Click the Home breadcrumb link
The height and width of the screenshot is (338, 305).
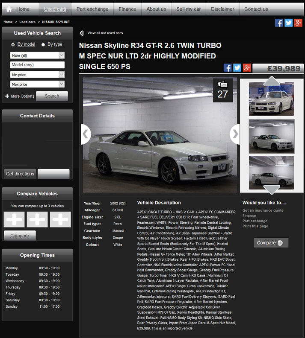pos(8,22)
